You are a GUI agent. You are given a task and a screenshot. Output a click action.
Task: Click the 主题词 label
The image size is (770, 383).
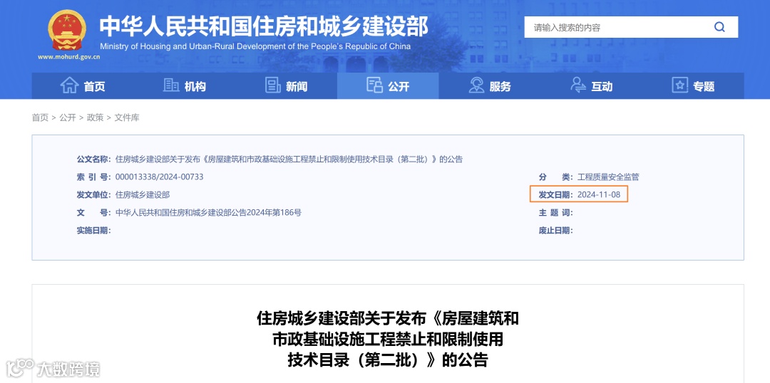[556, 212]
